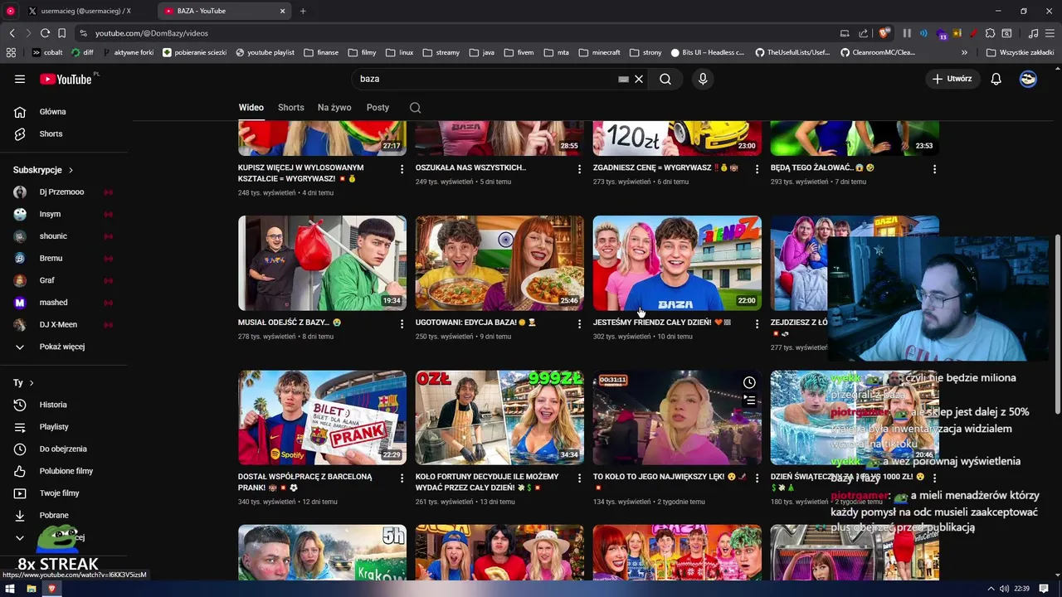Open the bookmarks apps grid icon
The width and height of the screenshot is (1062, 597).
[x=11, y=52]
